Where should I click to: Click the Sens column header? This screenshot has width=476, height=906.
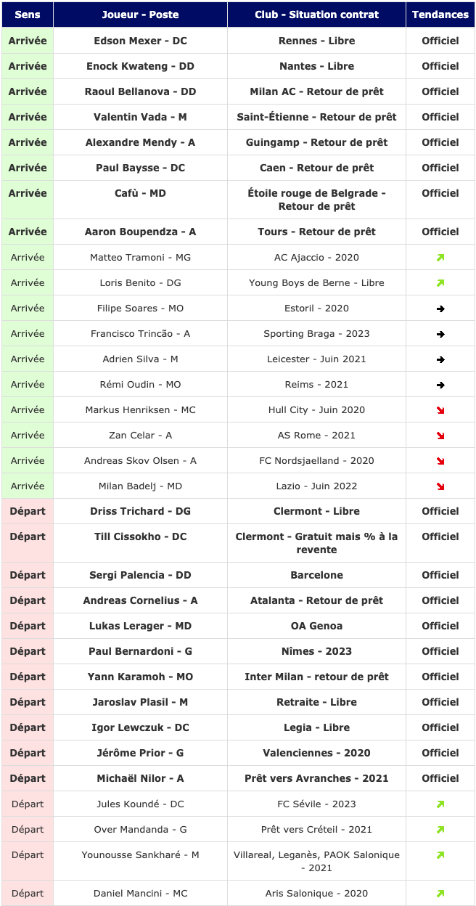tap(28, 15)
